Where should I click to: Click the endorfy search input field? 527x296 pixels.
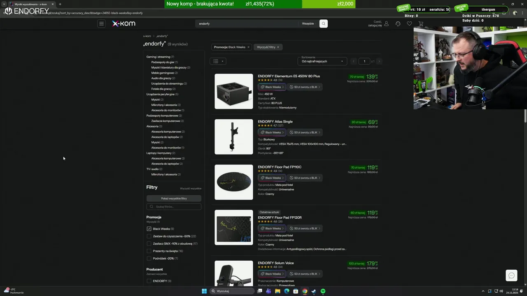click(247, 23)
